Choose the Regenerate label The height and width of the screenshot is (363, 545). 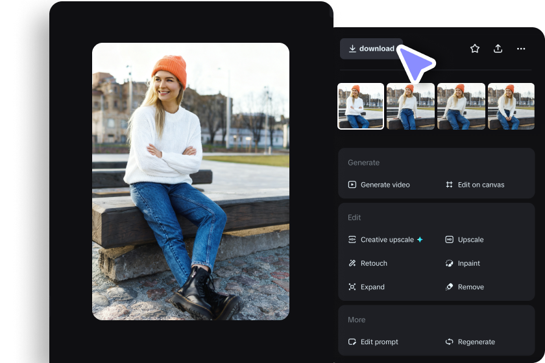(476, 342)
